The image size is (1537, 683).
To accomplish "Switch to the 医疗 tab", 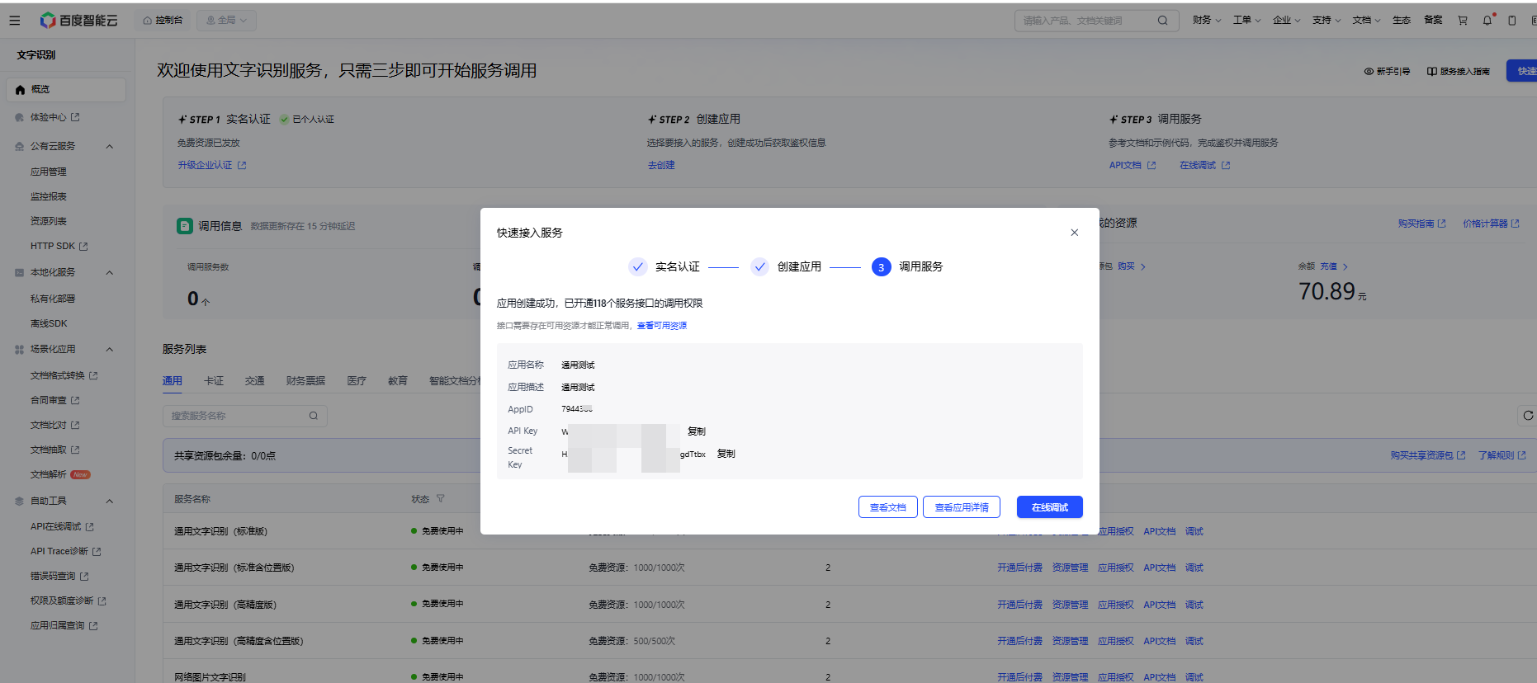I will [x=357, y=381].
